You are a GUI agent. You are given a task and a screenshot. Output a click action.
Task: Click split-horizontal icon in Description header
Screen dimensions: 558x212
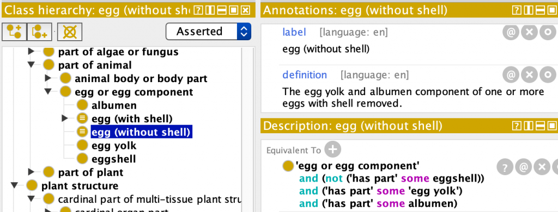tap(540, 126)
